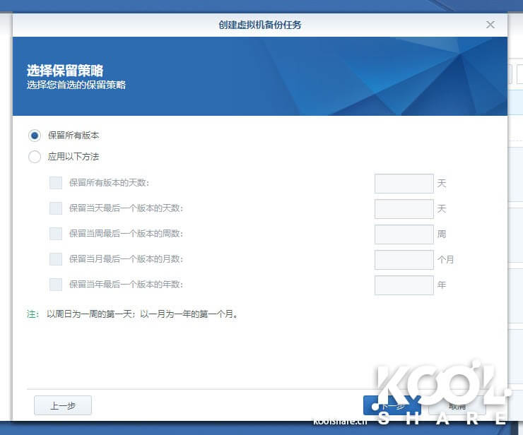Close the 创建虚拟机备份任务 dialog

490,25
